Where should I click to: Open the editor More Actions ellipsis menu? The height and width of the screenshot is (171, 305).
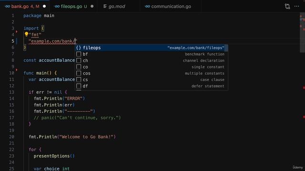point(296,6)
